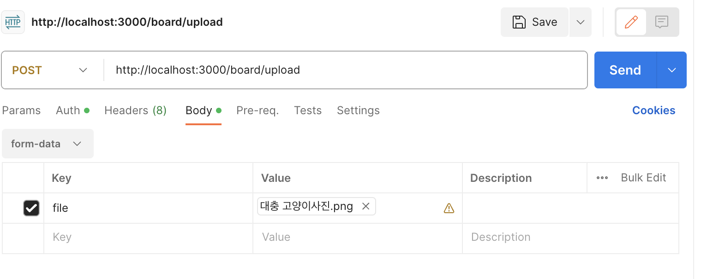Switch to the Params tab
The image size is (707, 279).
pyautogui.click(x=21, y=110)
